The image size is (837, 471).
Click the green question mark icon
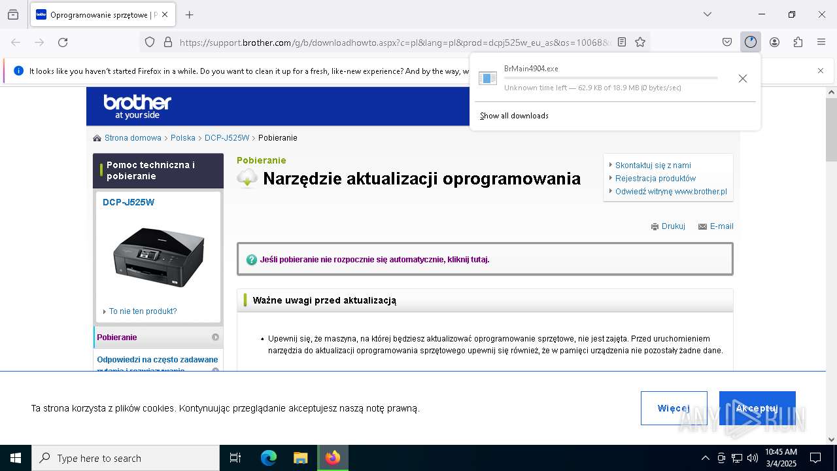coord(252,260)
